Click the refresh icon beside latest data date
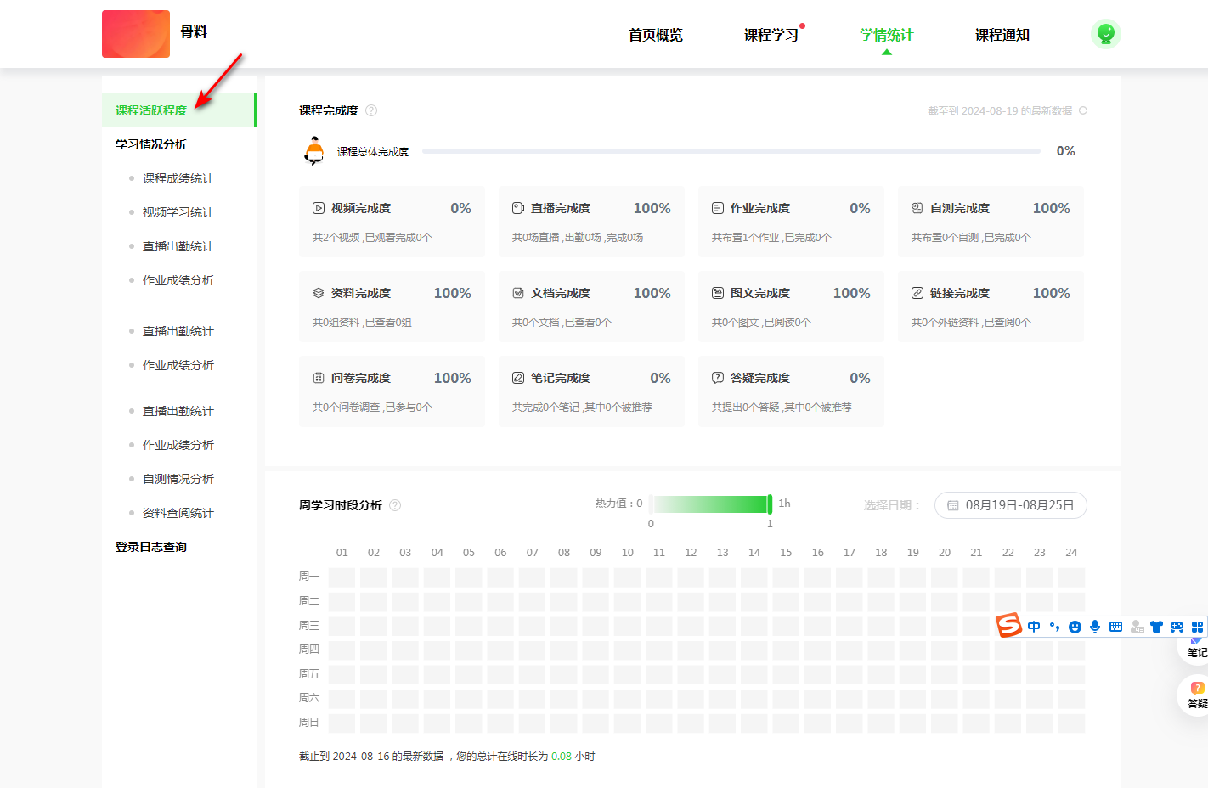The image size is (1208, 788). 1082,110
